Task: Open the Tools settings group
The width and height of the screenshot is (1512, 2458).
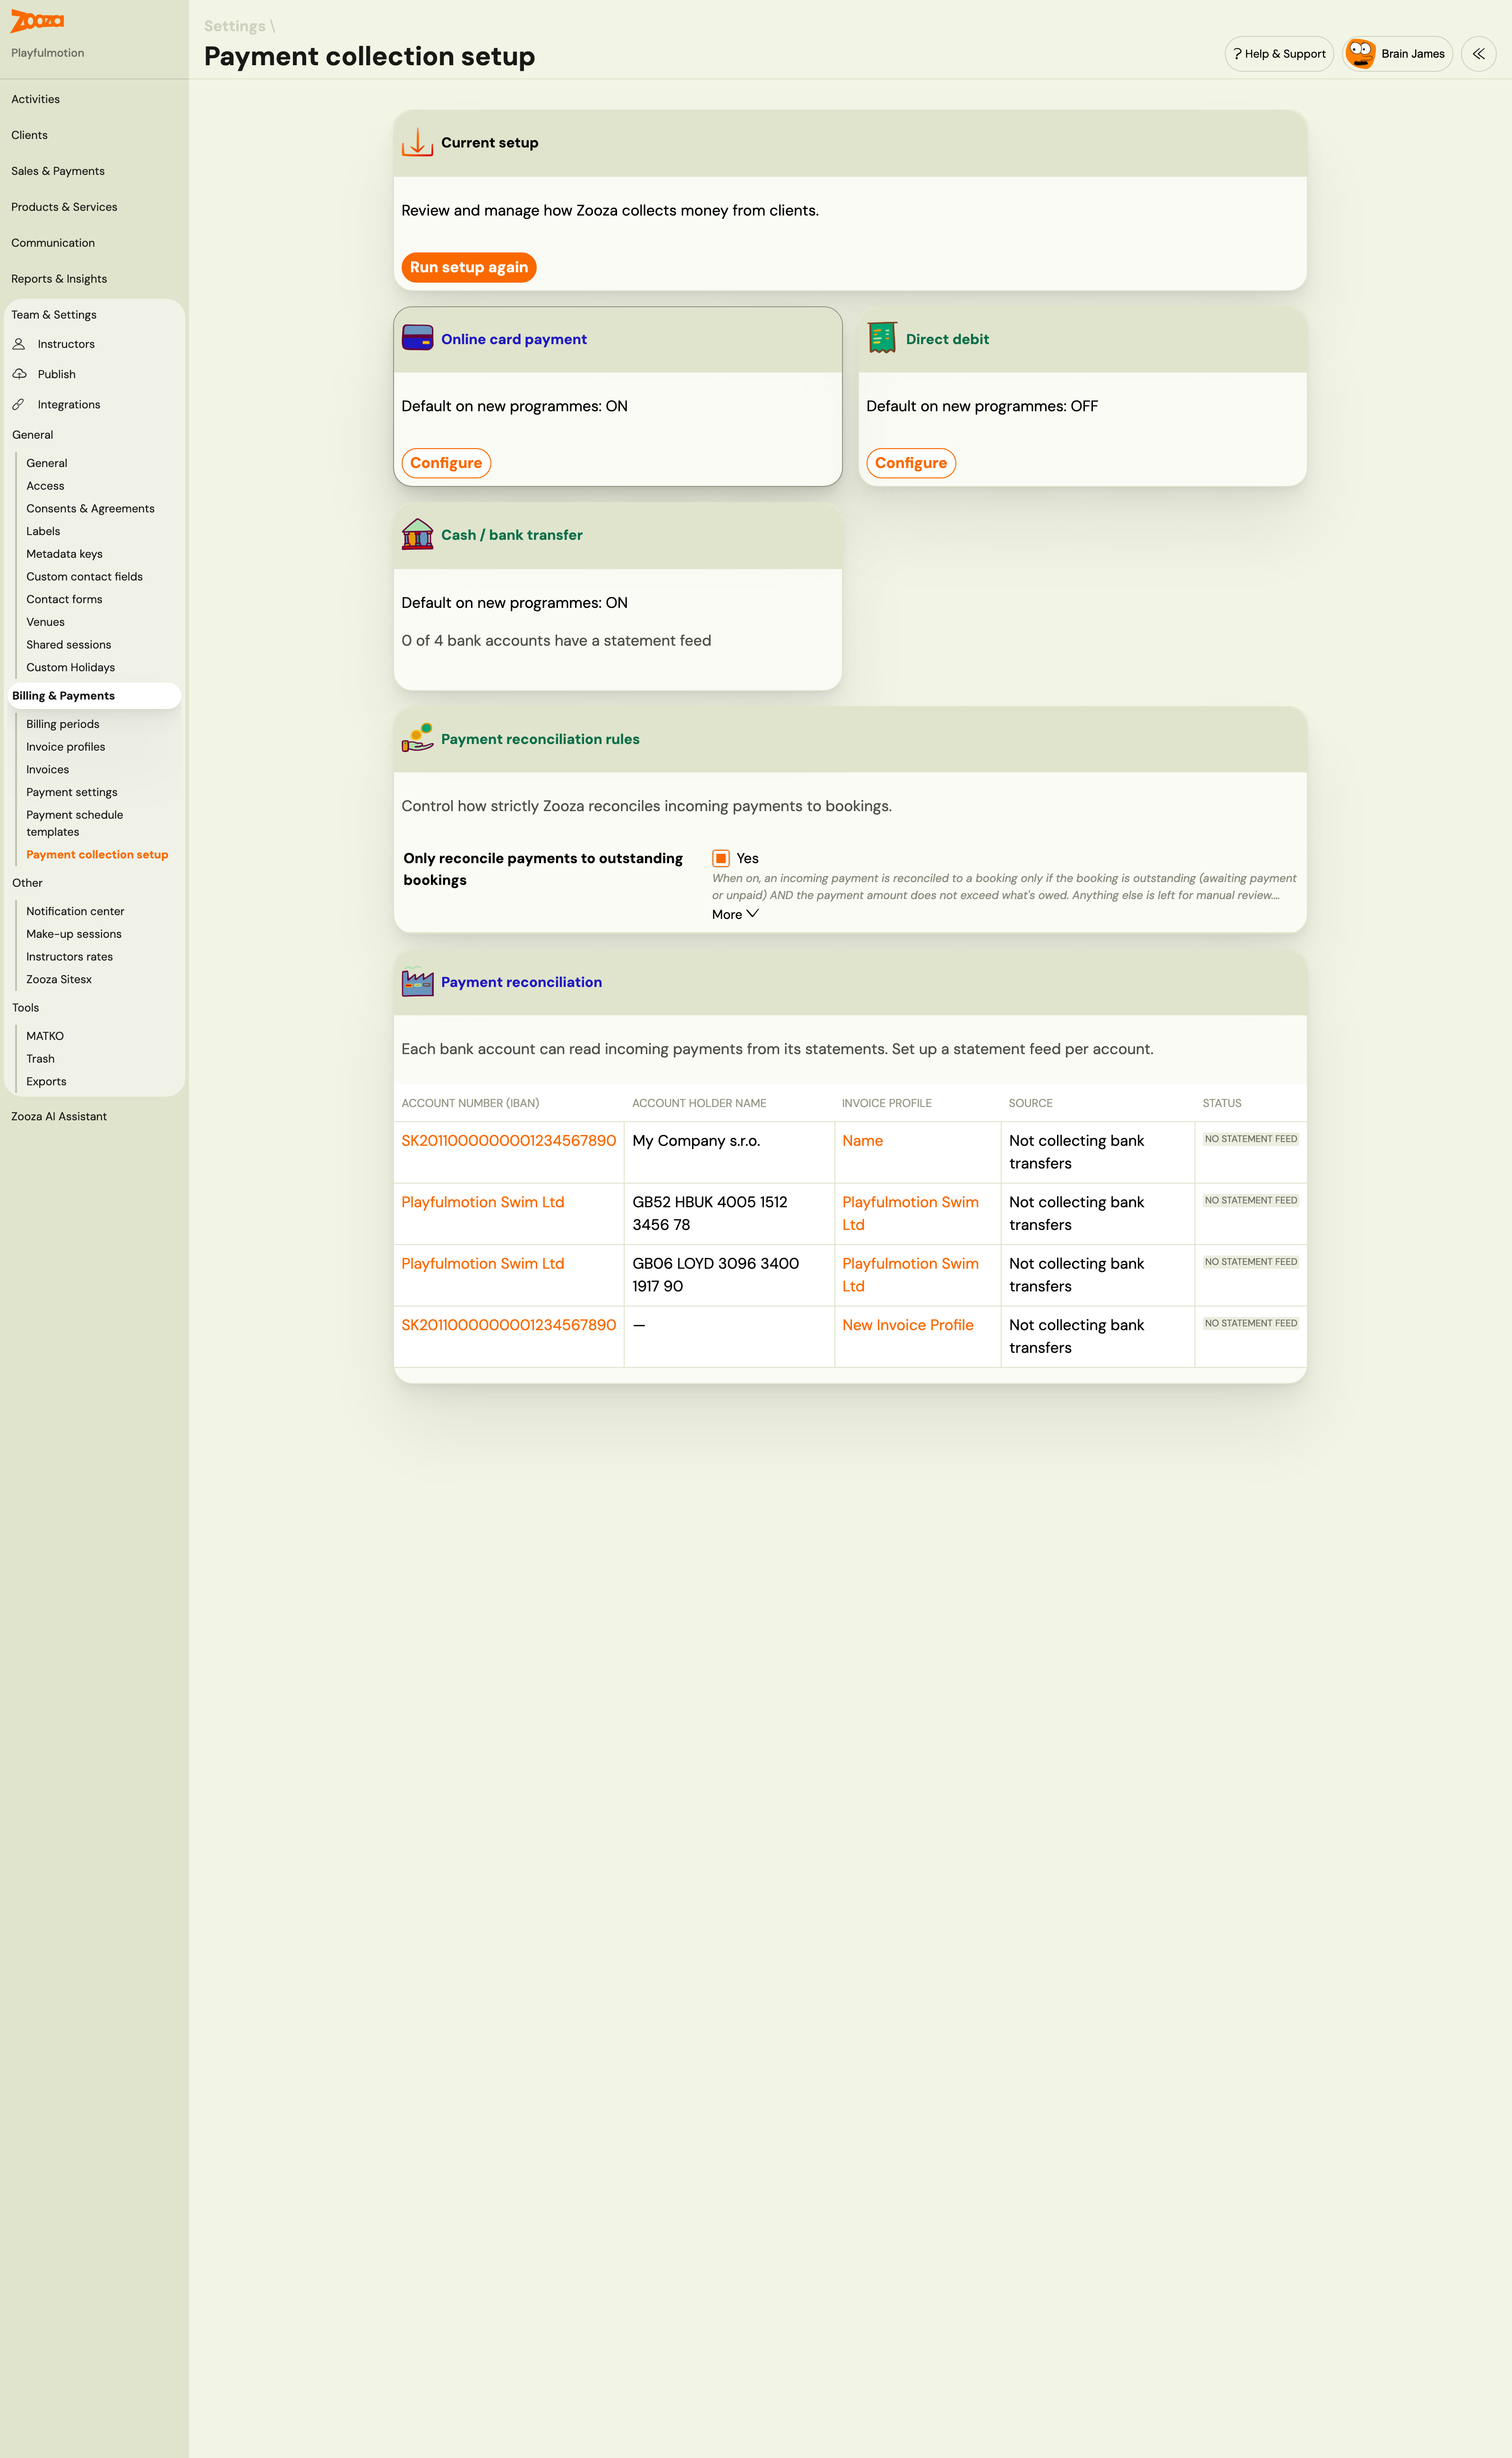Action: click(26, 1007)
